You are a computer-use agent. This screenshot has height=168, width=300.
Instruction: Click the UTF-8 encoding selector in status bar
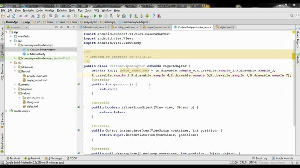pos(253,163)
